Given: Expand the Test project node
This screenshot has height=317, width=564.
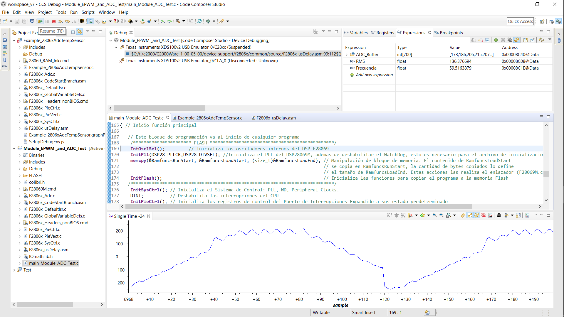Looking at the screenshot, I should coord(14,270).
